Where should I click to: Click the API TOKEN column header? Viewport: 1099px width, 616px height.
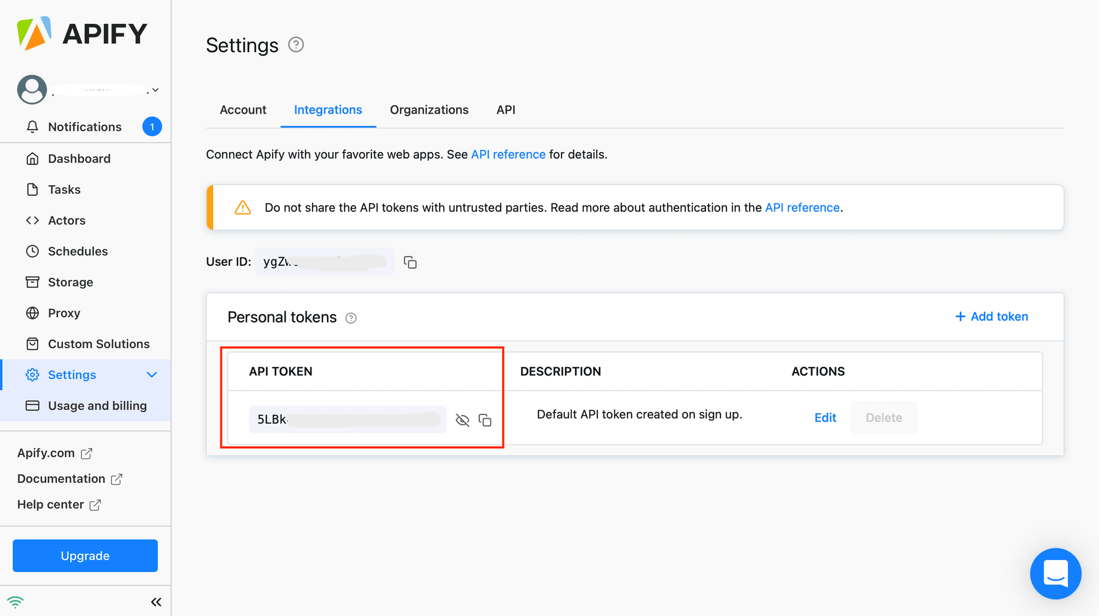pyautogui.click(x=281, y=371)
